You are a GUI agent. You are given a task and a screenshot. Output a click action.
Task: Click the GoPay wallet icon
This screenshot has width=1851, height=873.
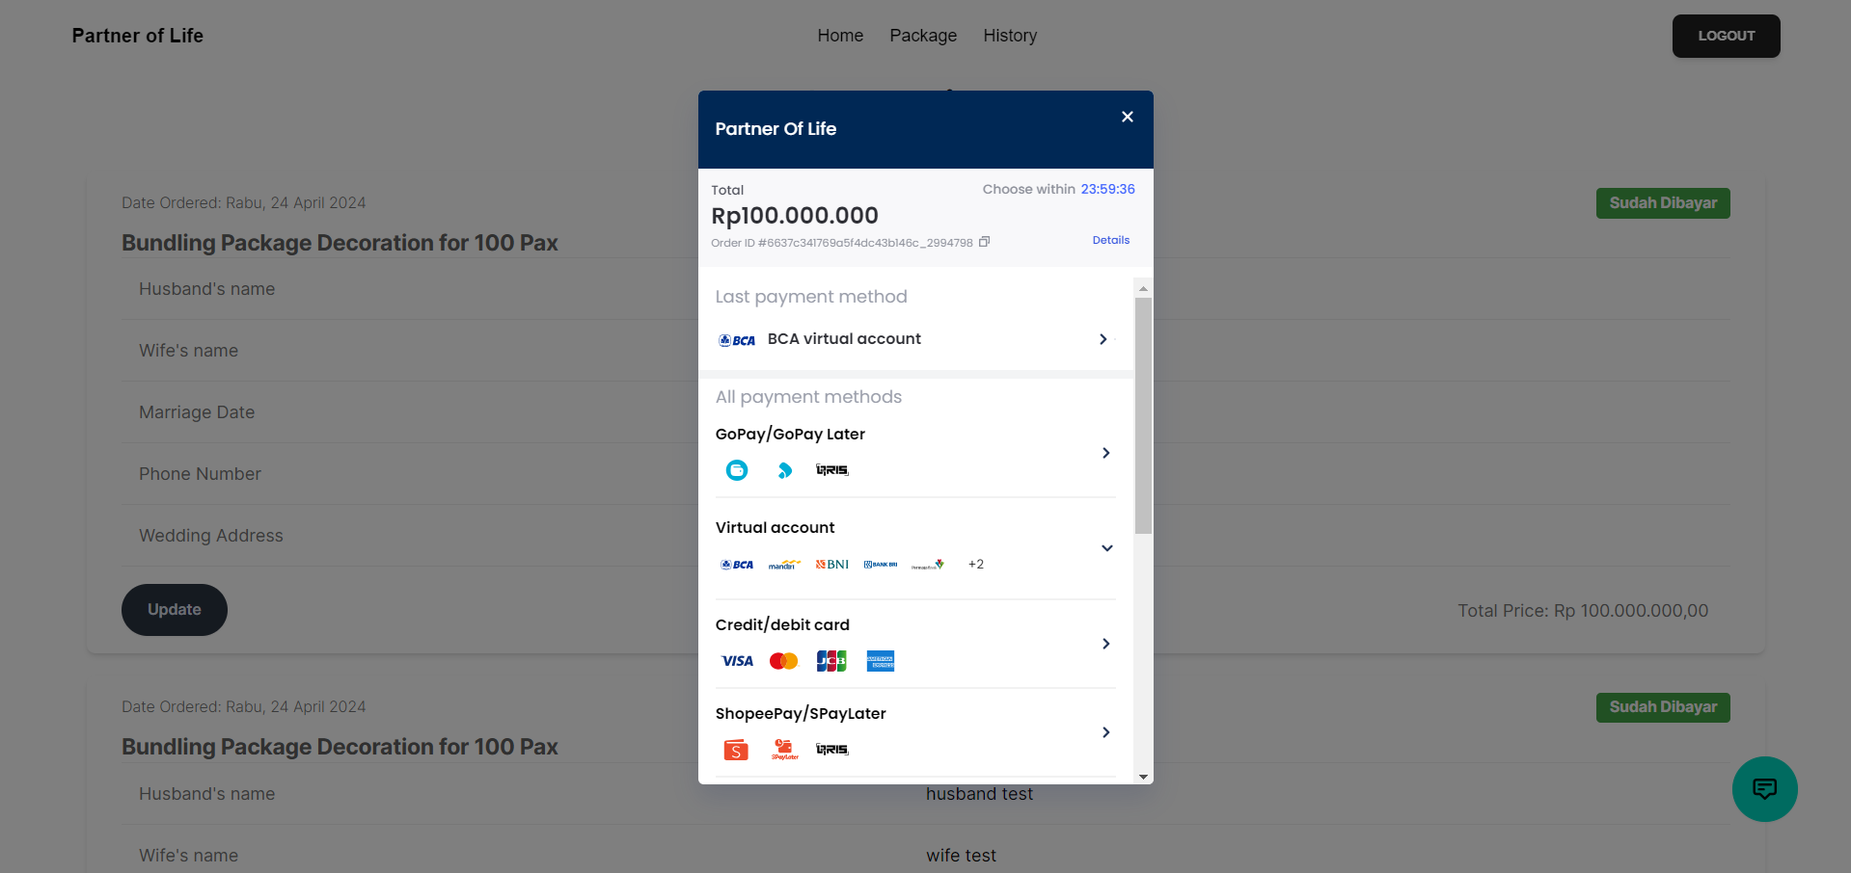click(x=737, y=470)
